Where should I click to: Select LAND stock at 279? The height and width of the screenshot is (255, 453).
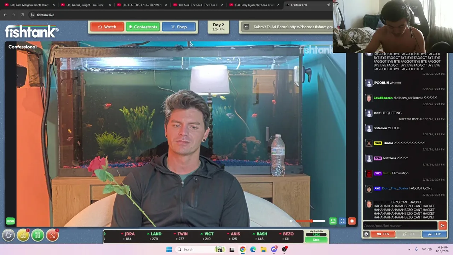pyautogui.click(x=154, y=236)
